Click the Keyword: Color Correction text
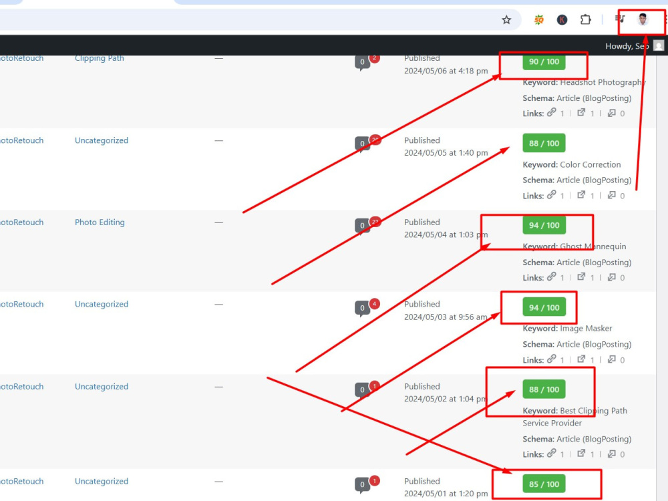Viewport: 668px width, 501px height. (x=572, y=164)
